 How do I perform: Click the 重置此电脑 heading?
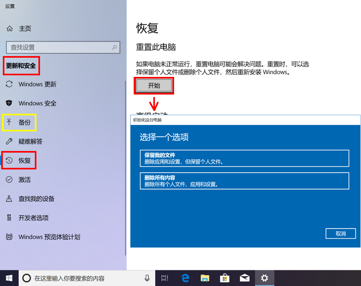point(156,47)
